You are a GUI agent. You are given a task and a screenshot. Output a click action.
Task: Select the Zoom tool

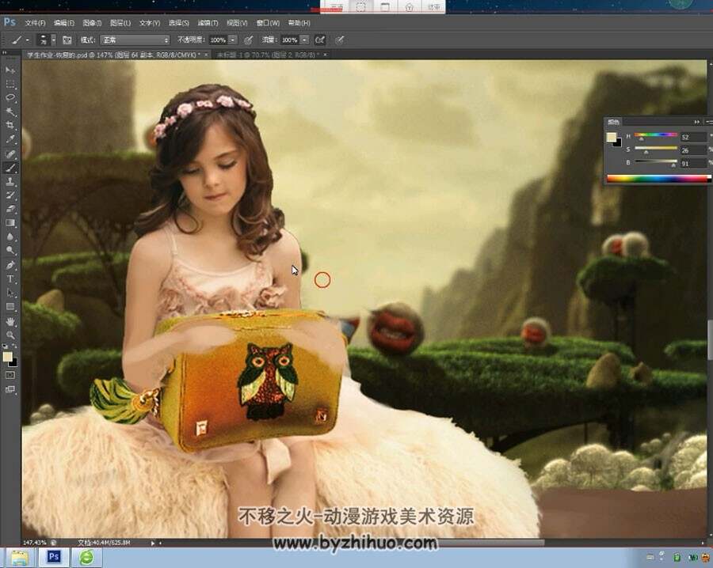(x=10, y=335)
